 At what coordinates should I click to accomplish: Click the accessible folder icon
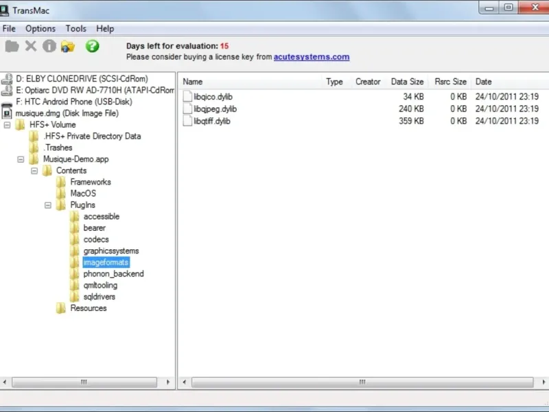74,216
